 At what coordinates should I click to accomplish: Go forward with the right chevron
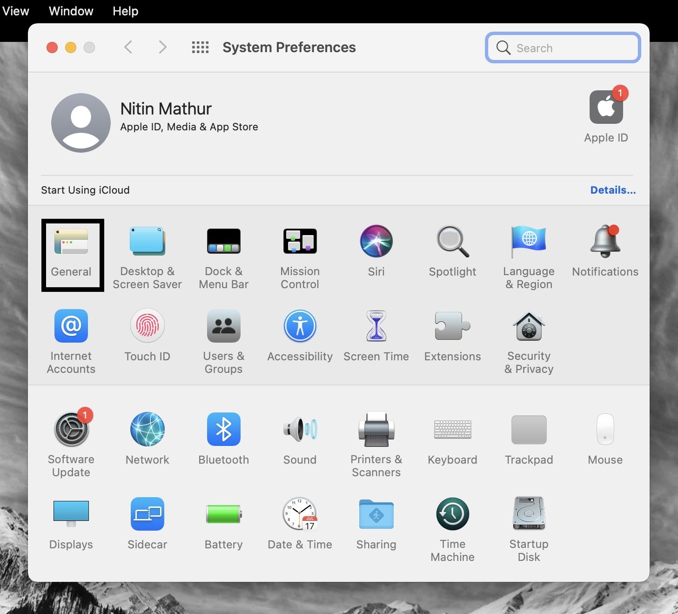(x=162, y=47)
